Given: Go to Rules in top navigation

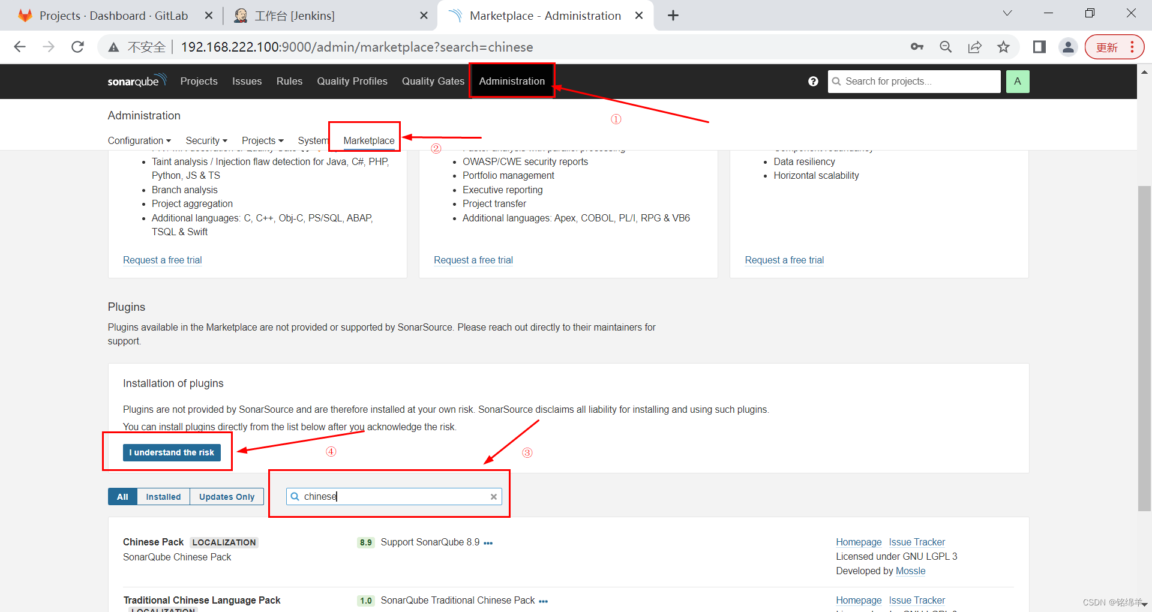Looking at the screenshot, I should click(x=289, y=81).
